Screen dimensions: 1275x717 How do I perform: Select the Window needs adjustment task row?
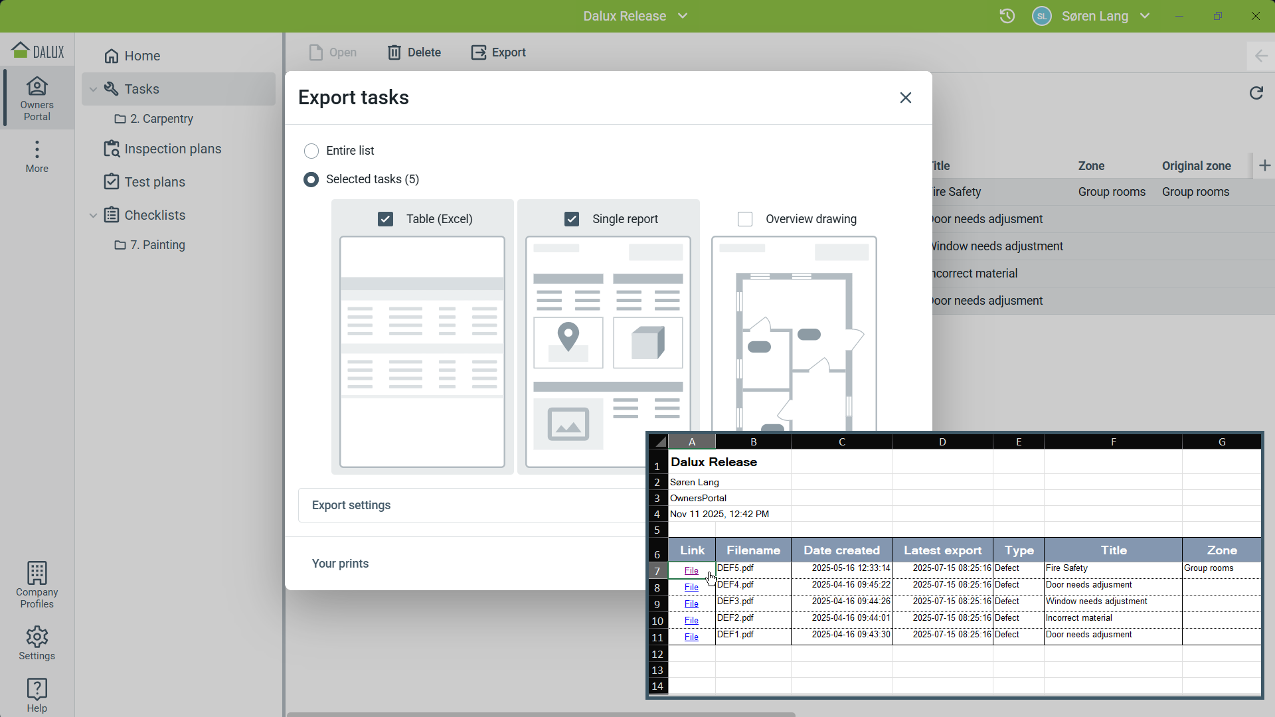tap(1104, 246)
